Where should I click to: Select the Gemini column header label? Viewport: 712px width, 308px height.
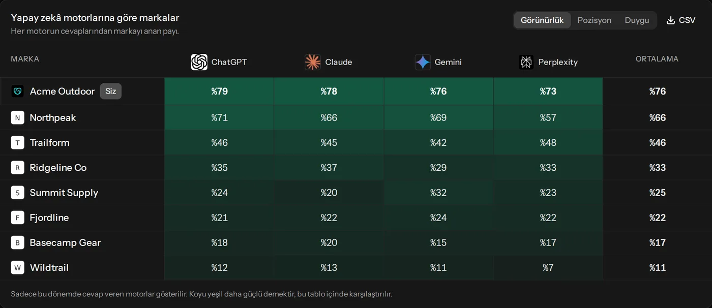448,62
